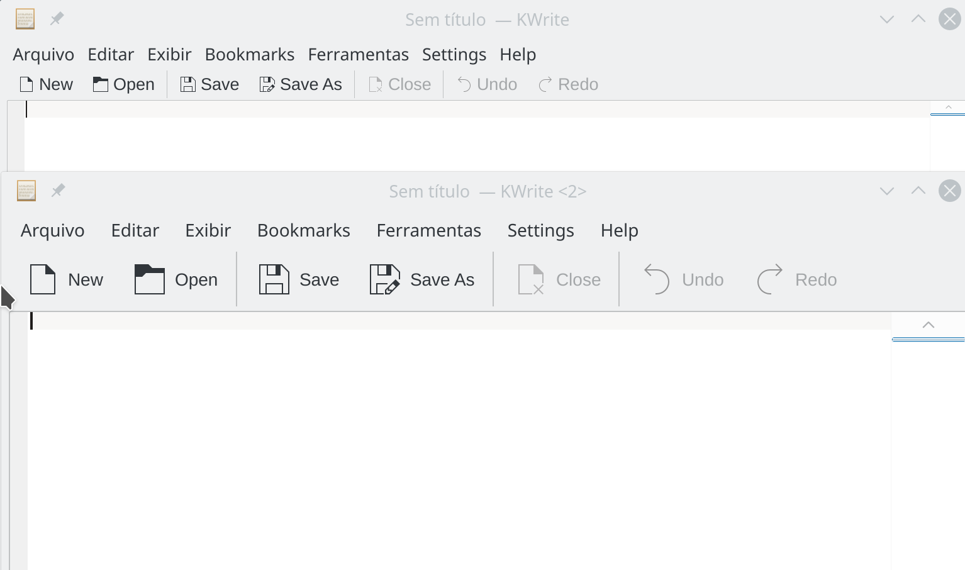Image resolution: width=965 pixels, height=570 pixels.
Task: Click New icon in first KWrite window
Action: [x=26, y=84]
